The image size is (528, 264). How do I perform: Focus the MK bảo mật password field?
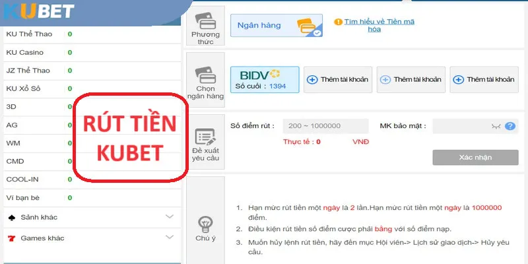coord(475,126)
